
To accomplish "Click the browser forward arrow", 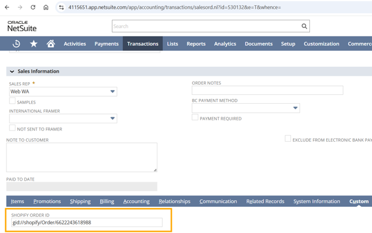I will pyautogui.click(x=20, y=7).
